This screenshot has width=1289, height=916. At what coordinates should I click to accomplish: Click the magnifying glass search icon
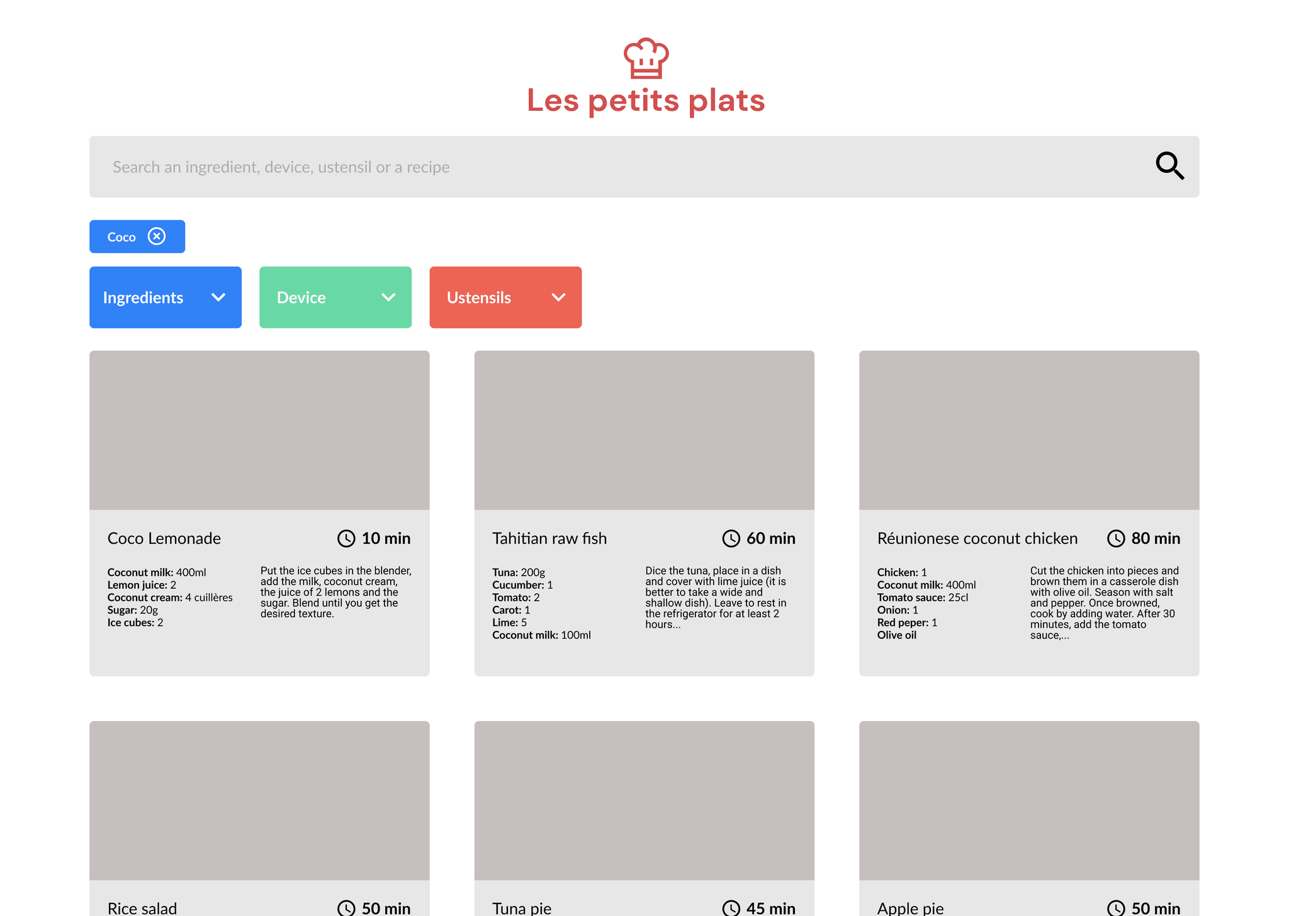tap(1169, 166)
